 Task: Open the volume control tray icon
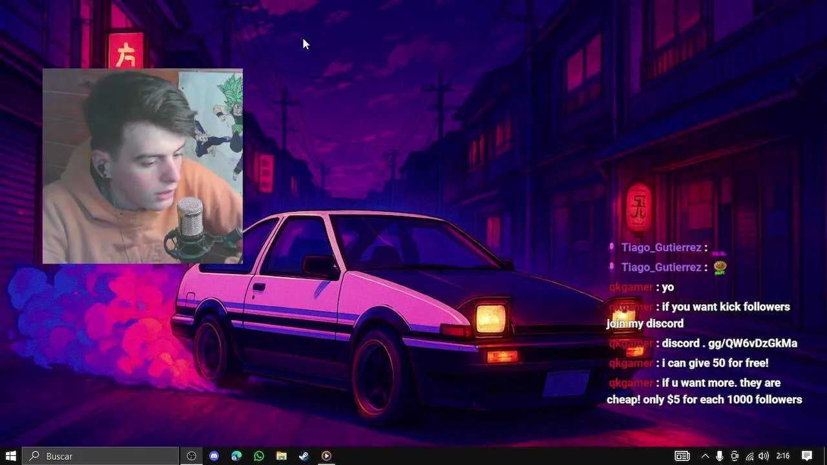(764, 456)
